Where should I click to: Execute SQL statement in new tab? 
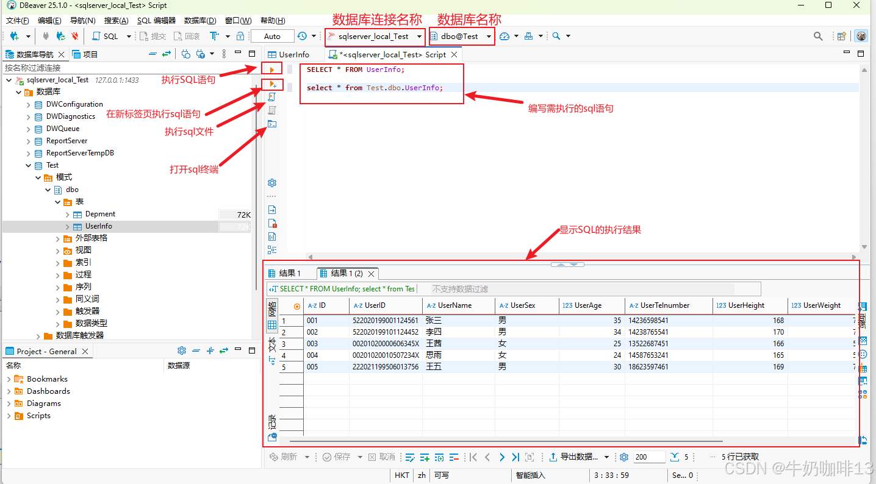coord(272,84)
